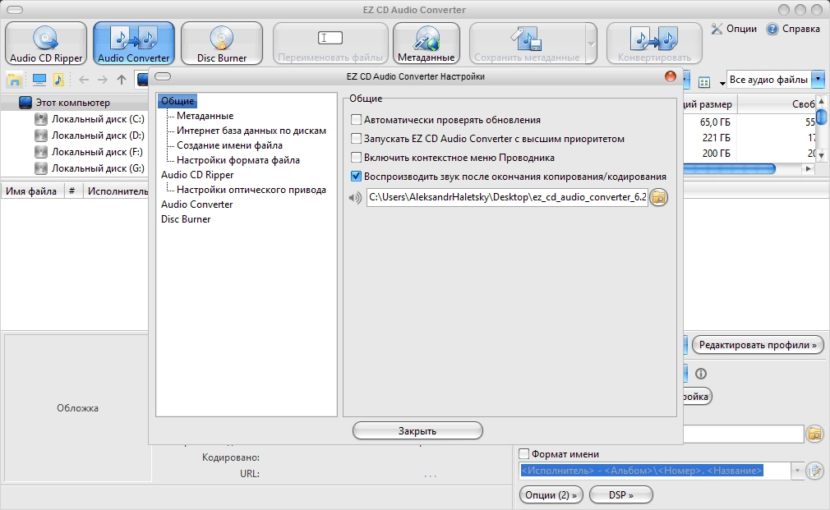Browse for the output folder in the main window
The height and width of the screenshot is (510, 830).
click(814, 434)
